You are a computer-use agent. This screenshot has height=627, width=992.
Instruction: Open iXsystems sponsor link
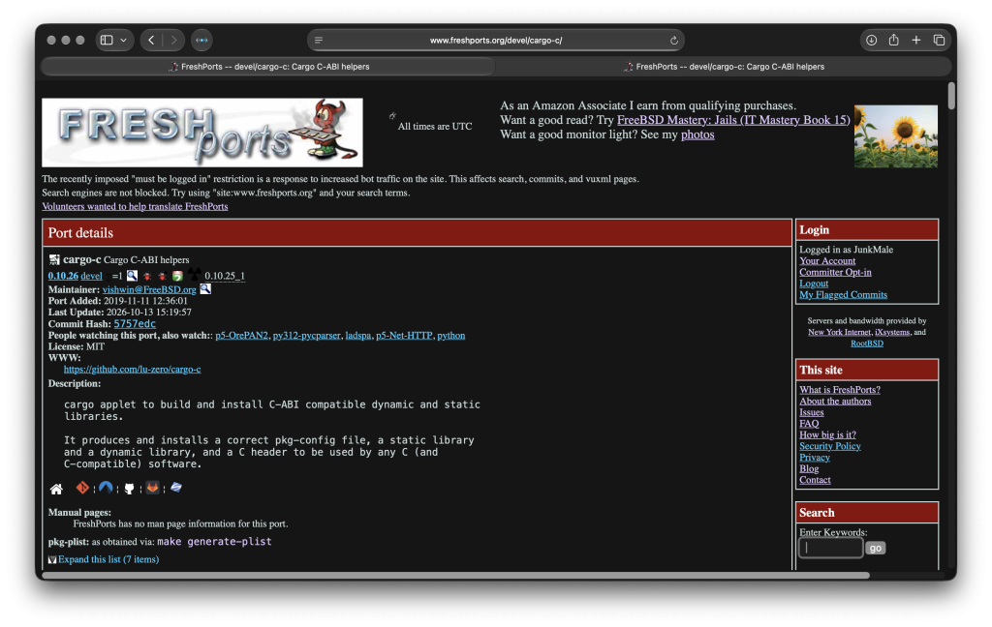coord(892,332)
